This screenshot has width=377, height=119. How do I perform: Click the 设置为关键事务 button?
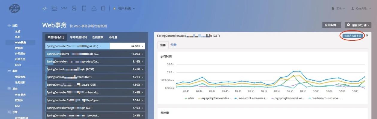pyautogui.click(x=353, y=36)
